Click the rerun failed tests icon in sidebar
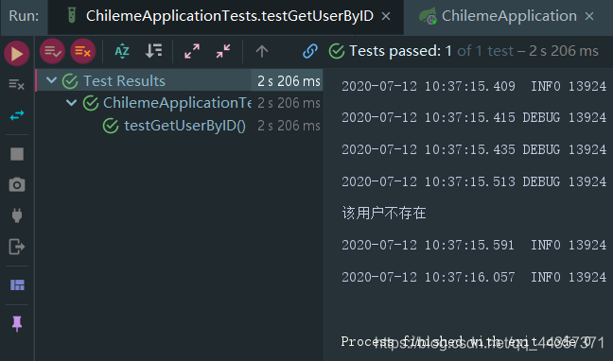613x361 pixels. point(17,84)
